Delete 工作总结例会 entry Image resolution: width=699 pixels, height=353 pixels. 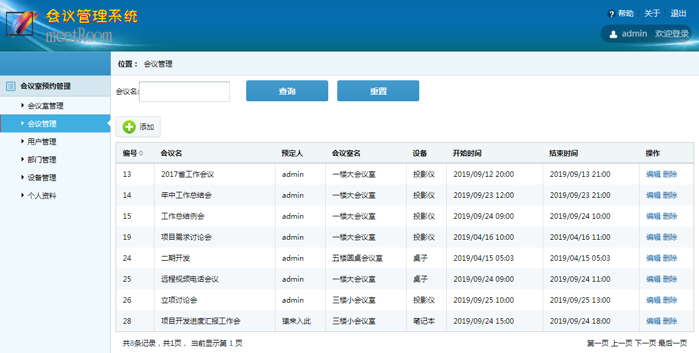(670, 216)
